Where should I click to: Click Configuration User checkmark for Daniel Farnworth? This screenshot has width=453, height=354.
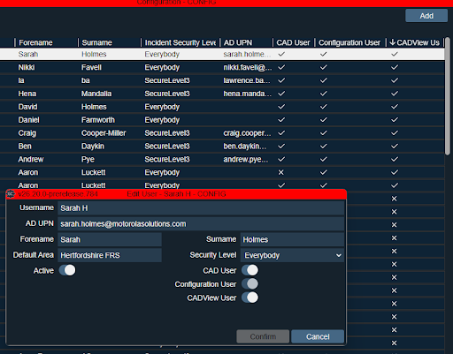point(324,120)
